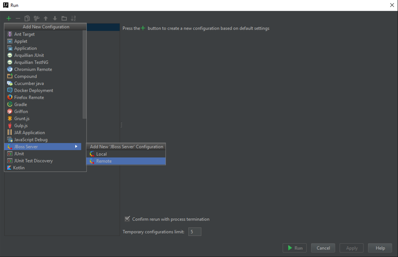Image resolution: width=398 pixels, height=257 pixels.
Task: Select Kotlin configuration type
Action: [43, 168]
